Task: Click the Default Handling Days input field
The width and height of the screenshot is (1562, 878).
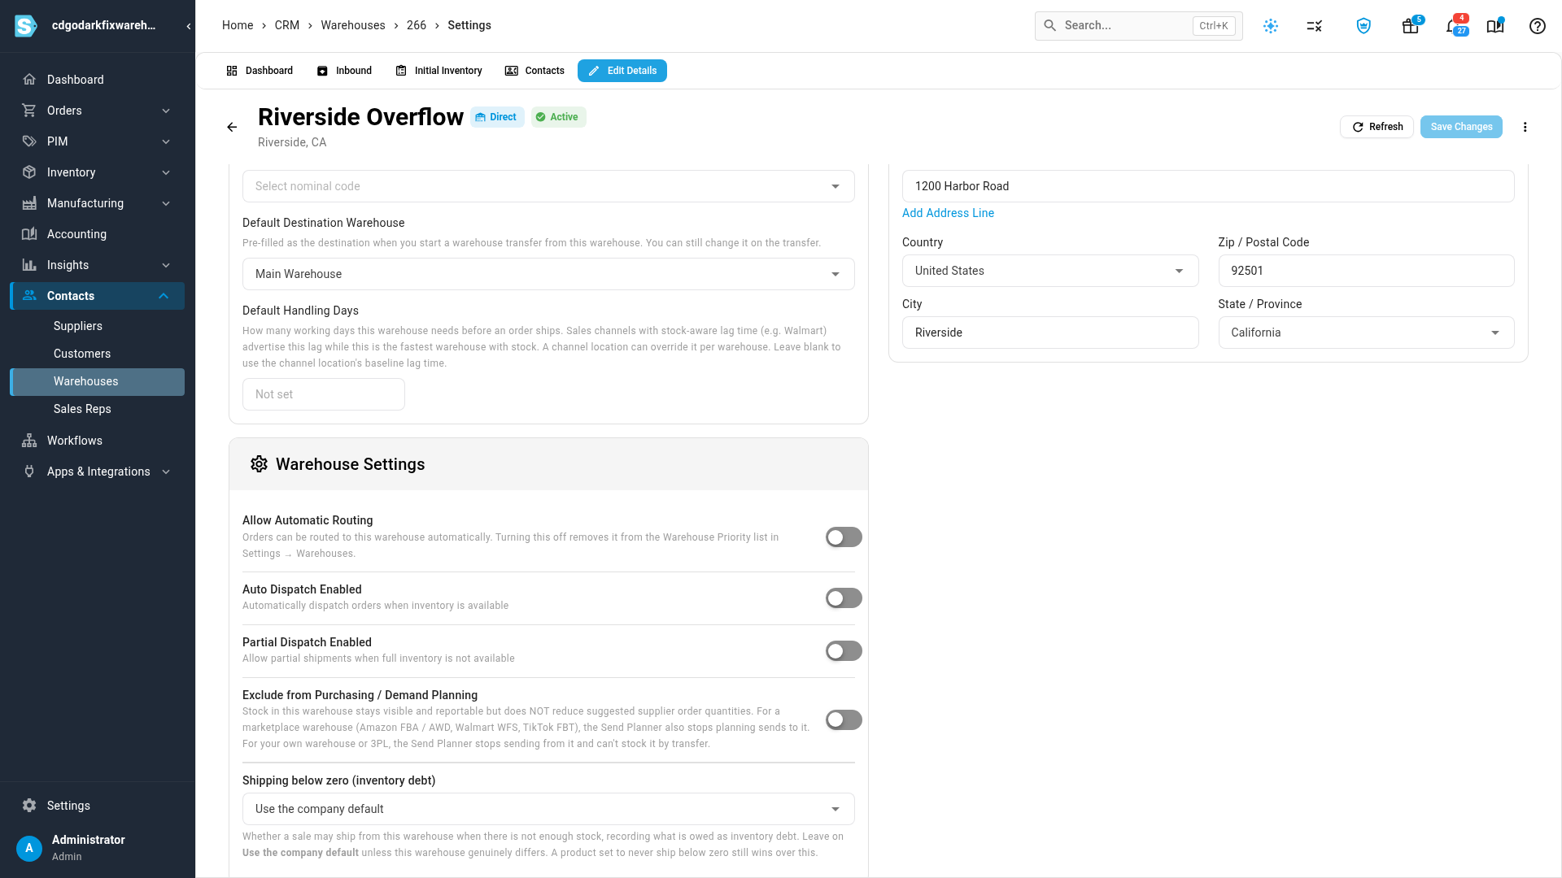Action: pyautogui.click(x=324, y=394)
